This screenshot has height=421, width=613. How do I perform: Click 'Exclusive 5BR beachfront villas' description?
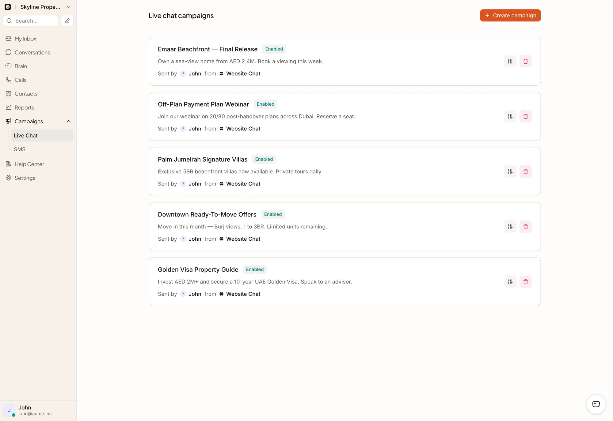240,171
